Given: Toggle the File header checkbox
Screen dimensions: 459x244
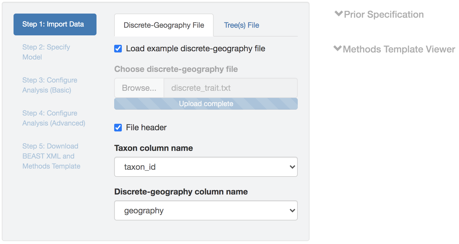Looking at the screenshot, I should 118,128.
